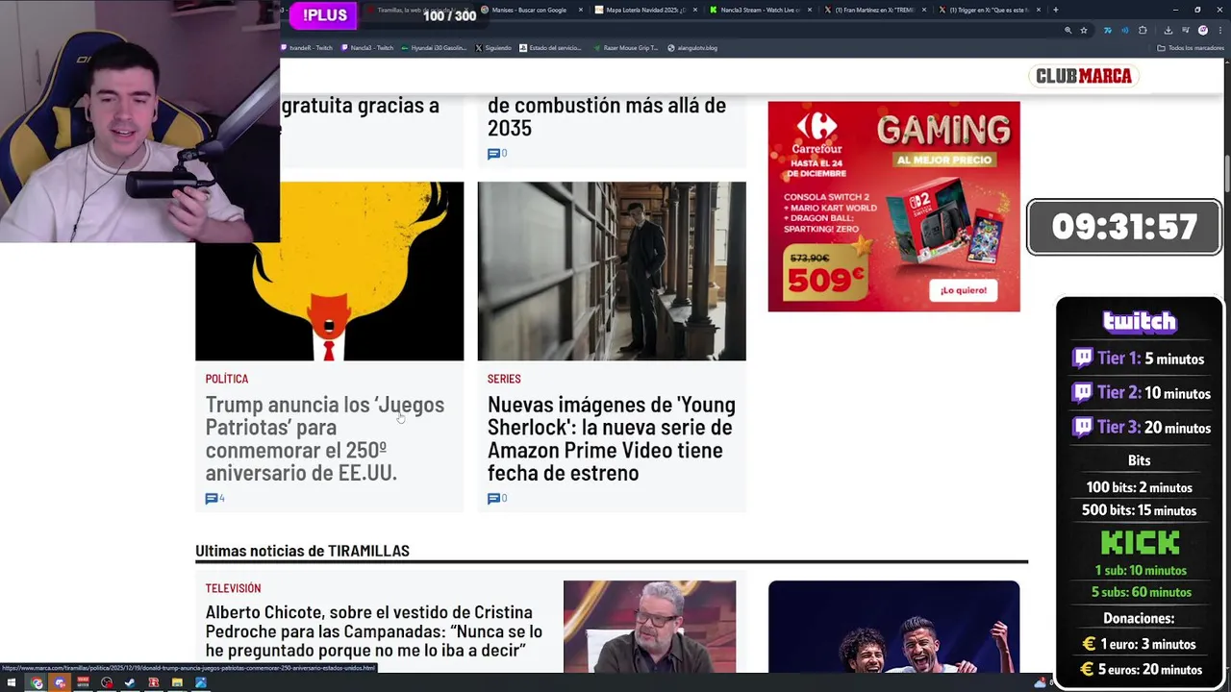Open Estado del servicio bookmark
This screenshot has width=1231, height=692.
click(x=550, y=47)
